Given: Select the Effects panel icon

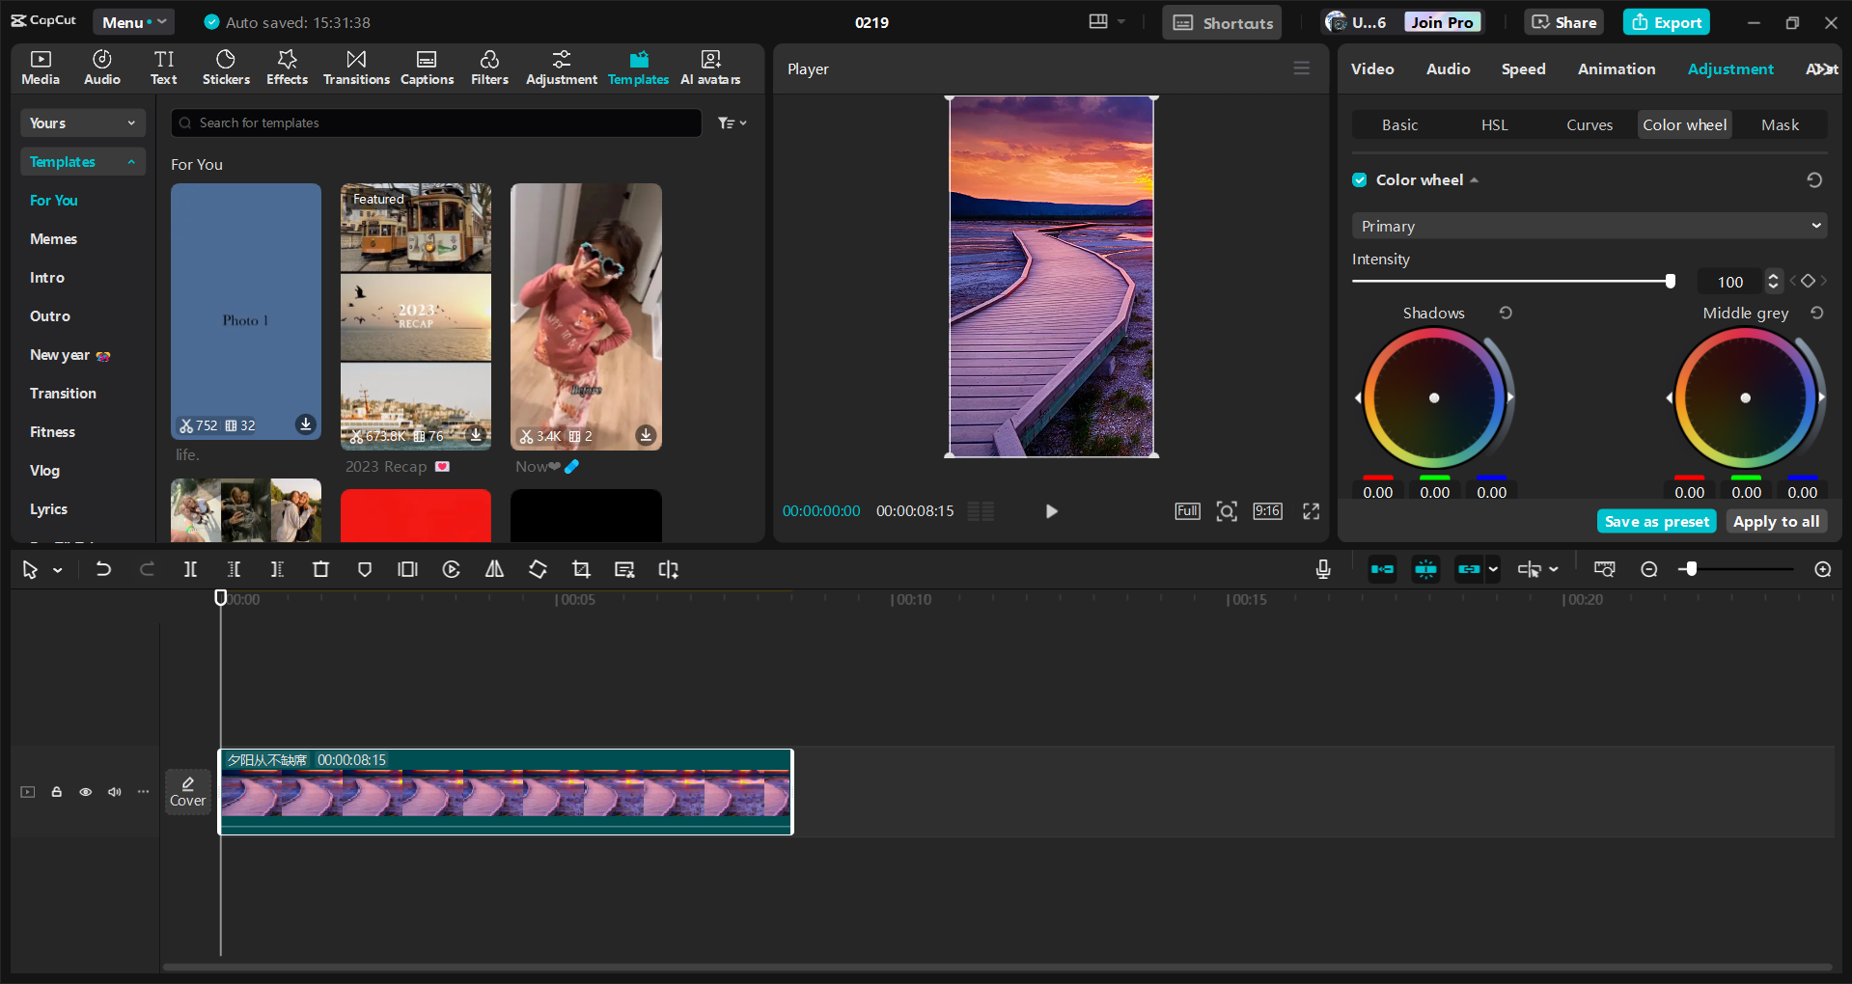Looking at the screenshot, I should [x=287, y=67].
